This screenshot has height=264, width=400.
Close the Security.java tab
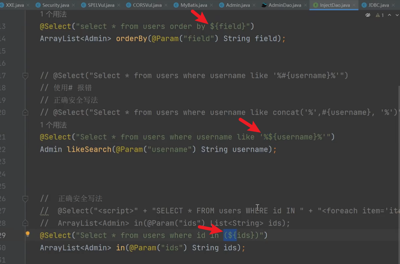coord(73,5)
